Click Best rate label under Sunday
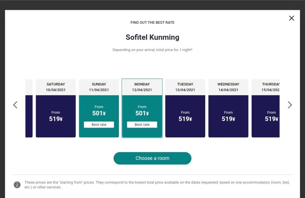 [x=99, y=125]
